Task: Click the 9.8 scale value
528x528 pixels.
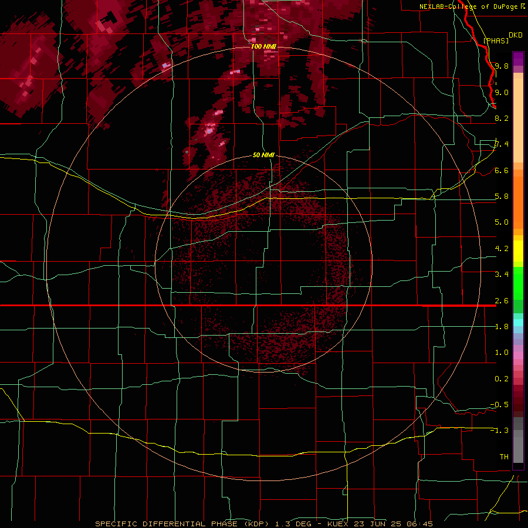Action: 502,66
